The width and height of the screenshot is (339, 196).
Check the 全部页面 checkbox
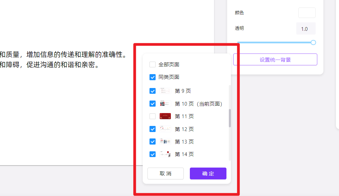(153, 64)
